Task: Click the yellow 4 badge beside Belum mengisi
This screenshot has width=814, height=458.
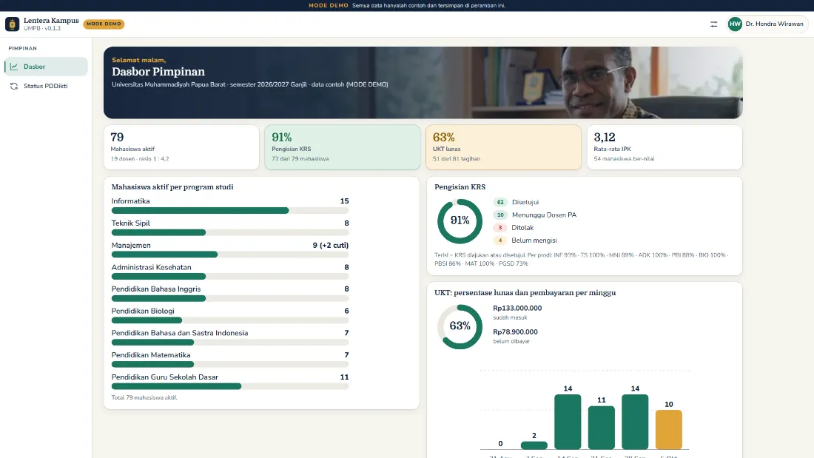Action: tap(500, 240)
